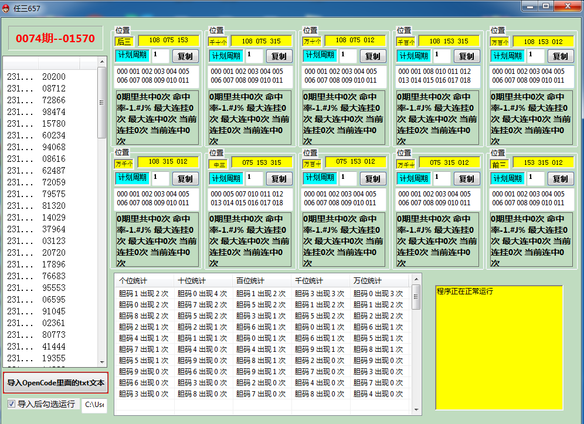Select the history row with number 20200

[x=50, y=77]
